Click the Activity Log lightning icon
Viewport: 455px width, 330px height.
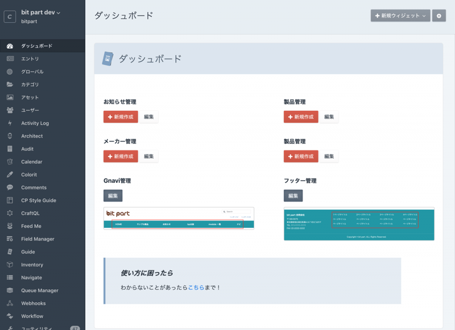click(10, 123)
